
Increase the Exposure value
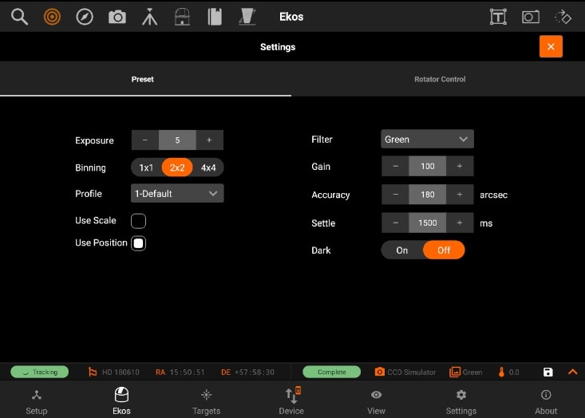pos(209,140)
